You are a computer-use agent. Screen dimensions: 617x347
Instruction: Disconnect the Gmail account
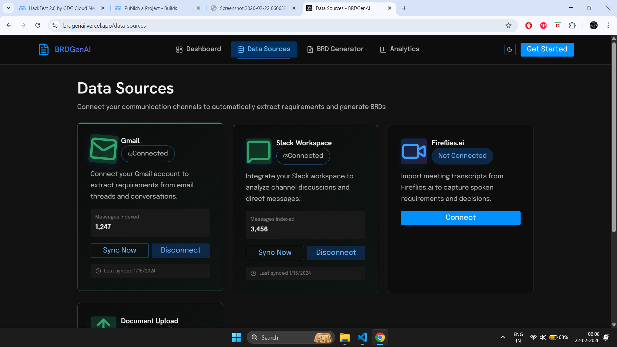coord(181,250)
